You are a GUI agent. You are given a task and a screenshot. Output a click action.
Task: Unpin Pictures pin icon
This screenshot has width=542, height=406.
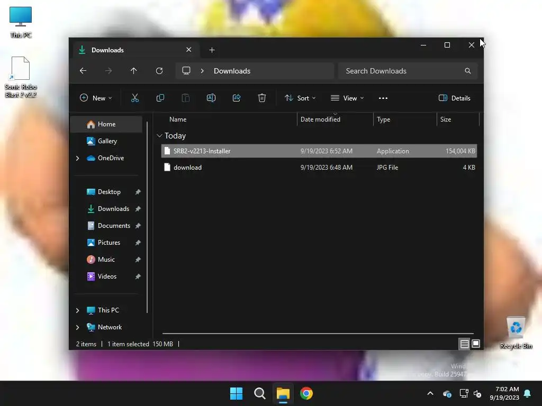138,243
